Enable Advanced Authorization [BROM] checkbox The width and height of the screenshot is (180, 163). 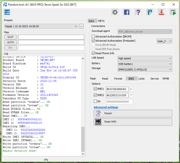93,36
